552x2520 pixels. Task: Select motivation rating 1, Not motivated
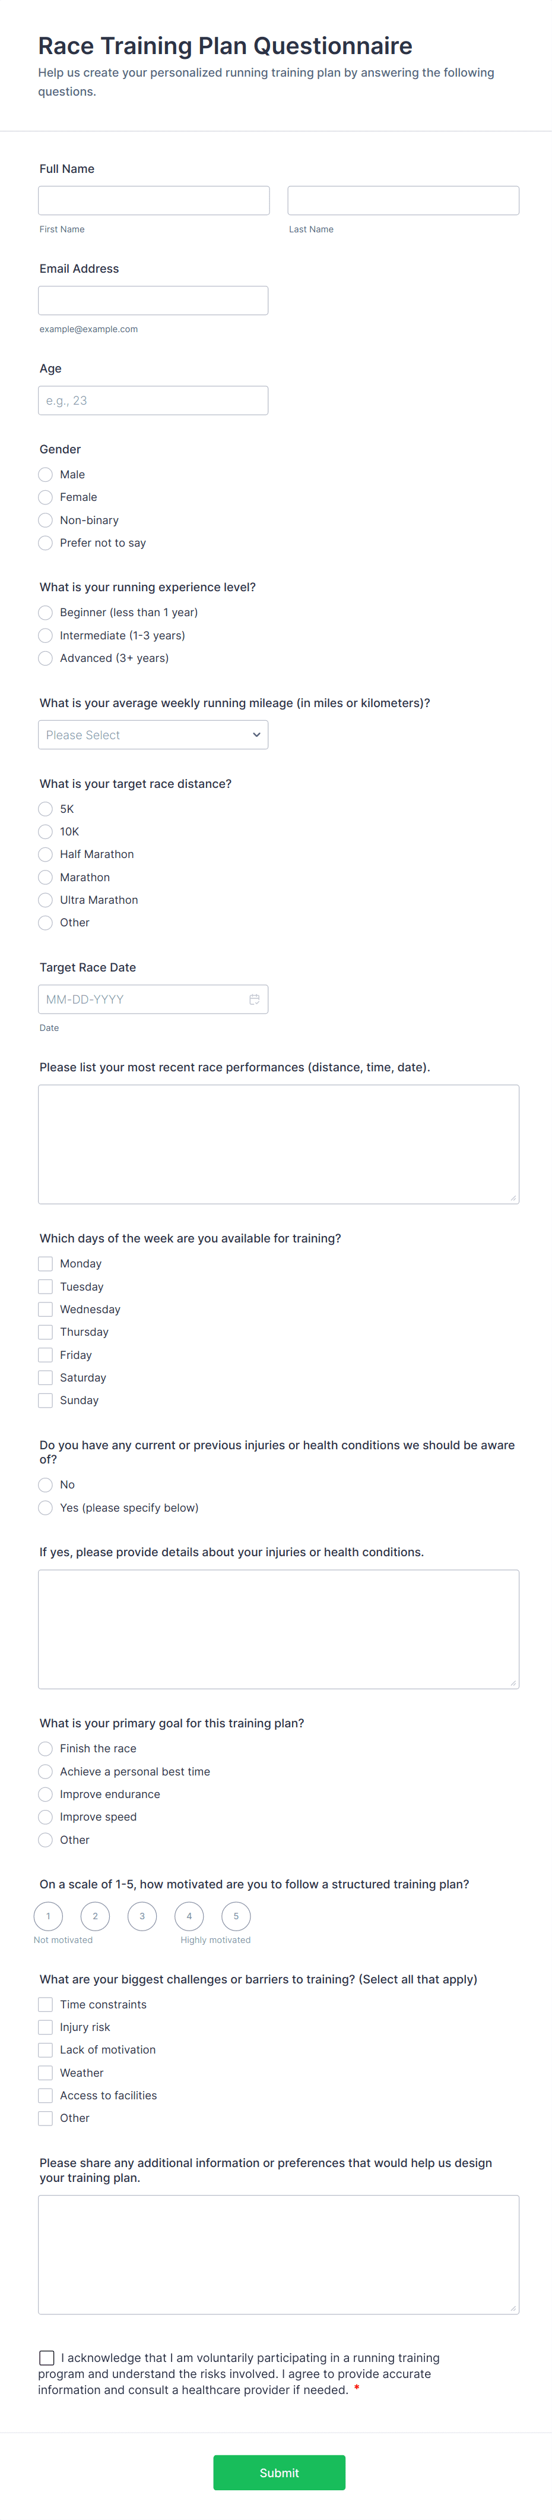tap(48, 1916)
